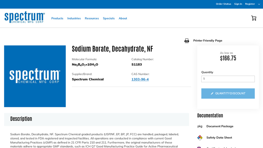Open the Printer Friendly Page link
The width and height of the screenshot is (263, 148).
208,40
